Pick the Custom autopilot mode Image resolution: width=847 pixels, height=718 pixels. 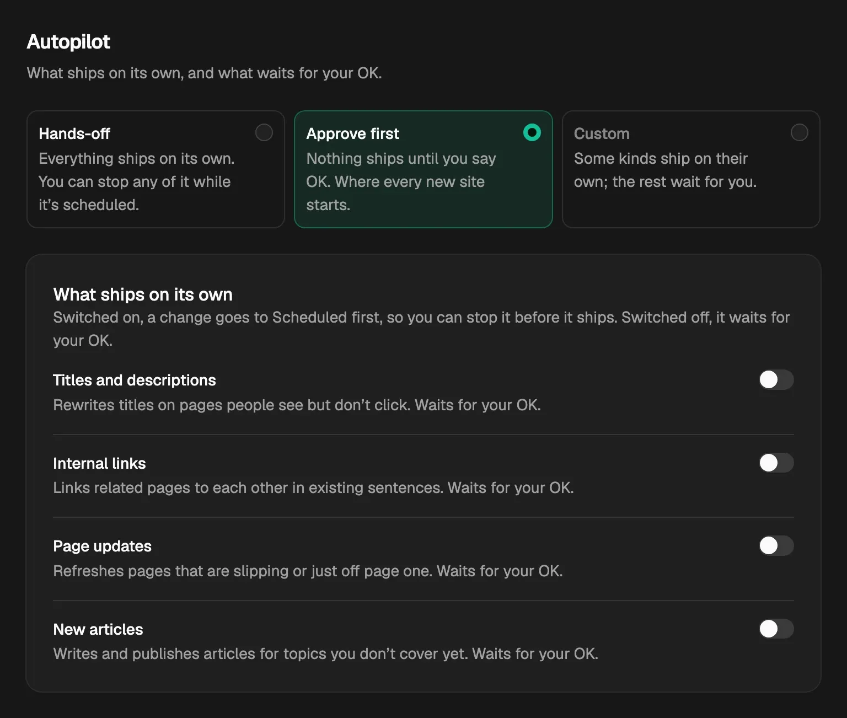coord(691,169)
